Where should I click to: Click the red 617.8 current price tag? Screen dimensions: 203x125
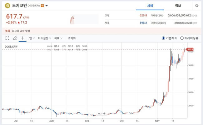click(190, 49)
